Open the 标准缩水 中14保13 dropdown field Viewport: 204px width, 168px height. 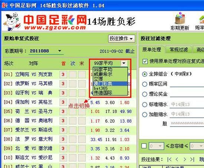187,104
